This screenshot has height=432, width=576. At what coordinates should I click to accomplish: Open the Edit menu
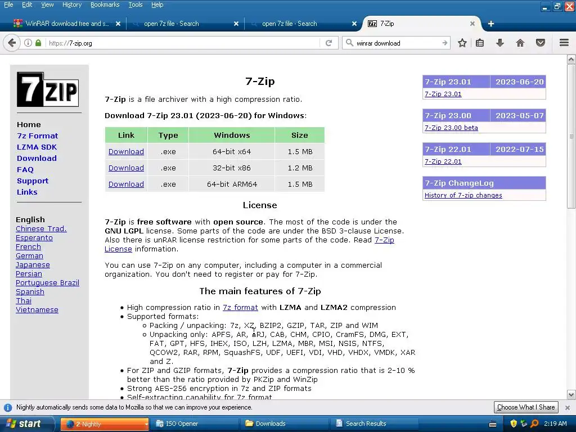[27, 4]
